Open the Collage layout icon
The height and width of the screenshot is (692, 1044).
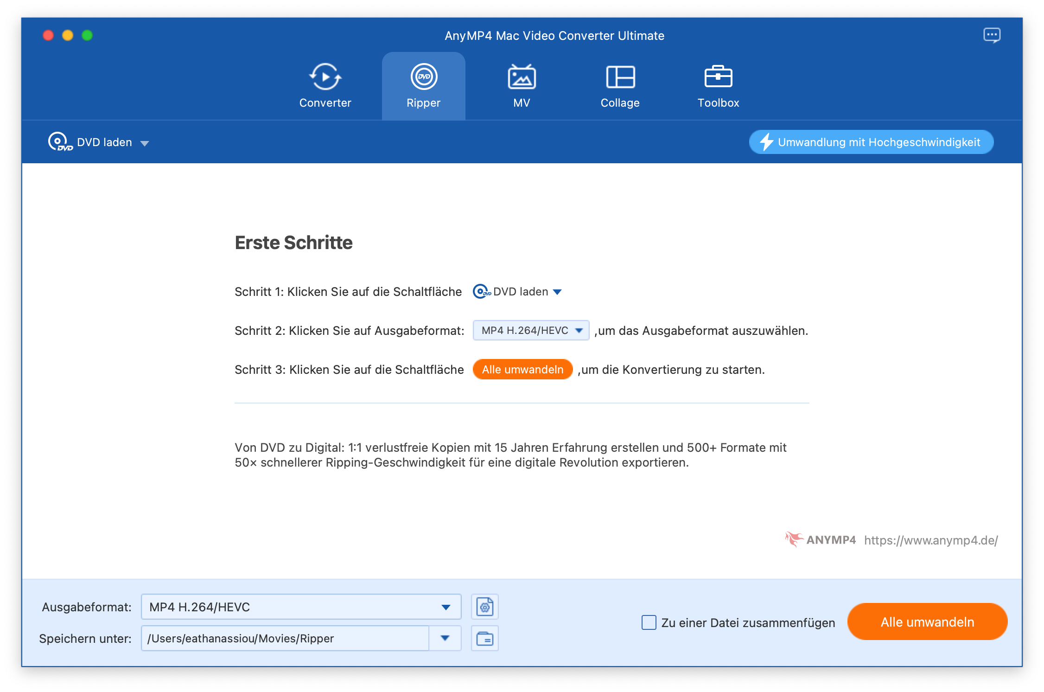(x=620, y=77)
